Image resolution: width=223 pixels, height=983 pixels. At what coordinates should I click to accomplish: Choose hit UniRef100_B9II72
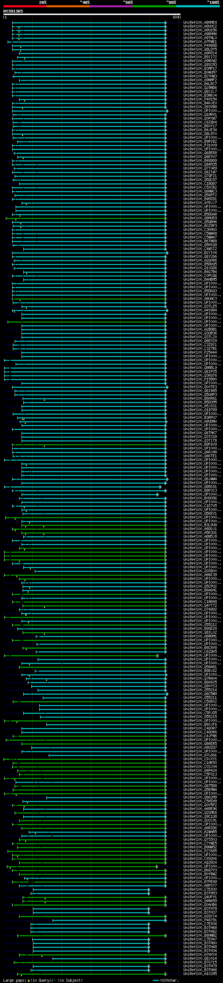(x=200, y=57)
